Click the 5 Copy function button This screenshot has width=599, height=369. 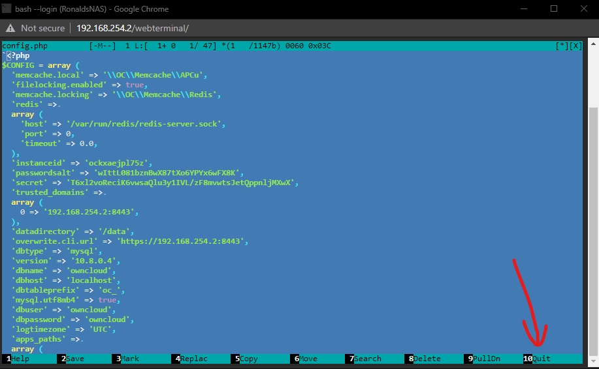pyautogui.click(x=246, y=359)
